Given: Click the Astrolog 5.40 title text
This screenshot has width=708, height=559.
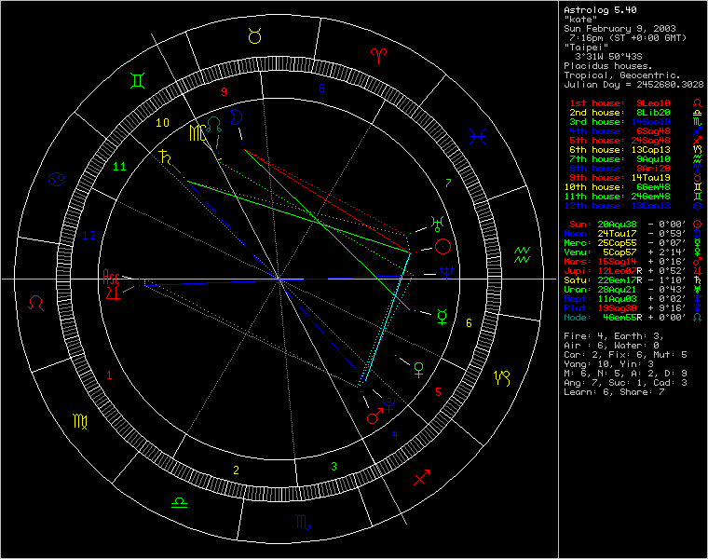Looking at the screenshot, I should pos(600,9).
